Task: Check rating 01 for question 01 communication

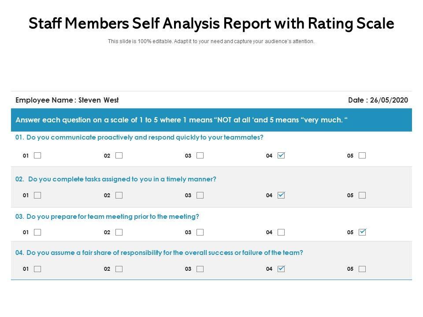Action: [37, 155]
